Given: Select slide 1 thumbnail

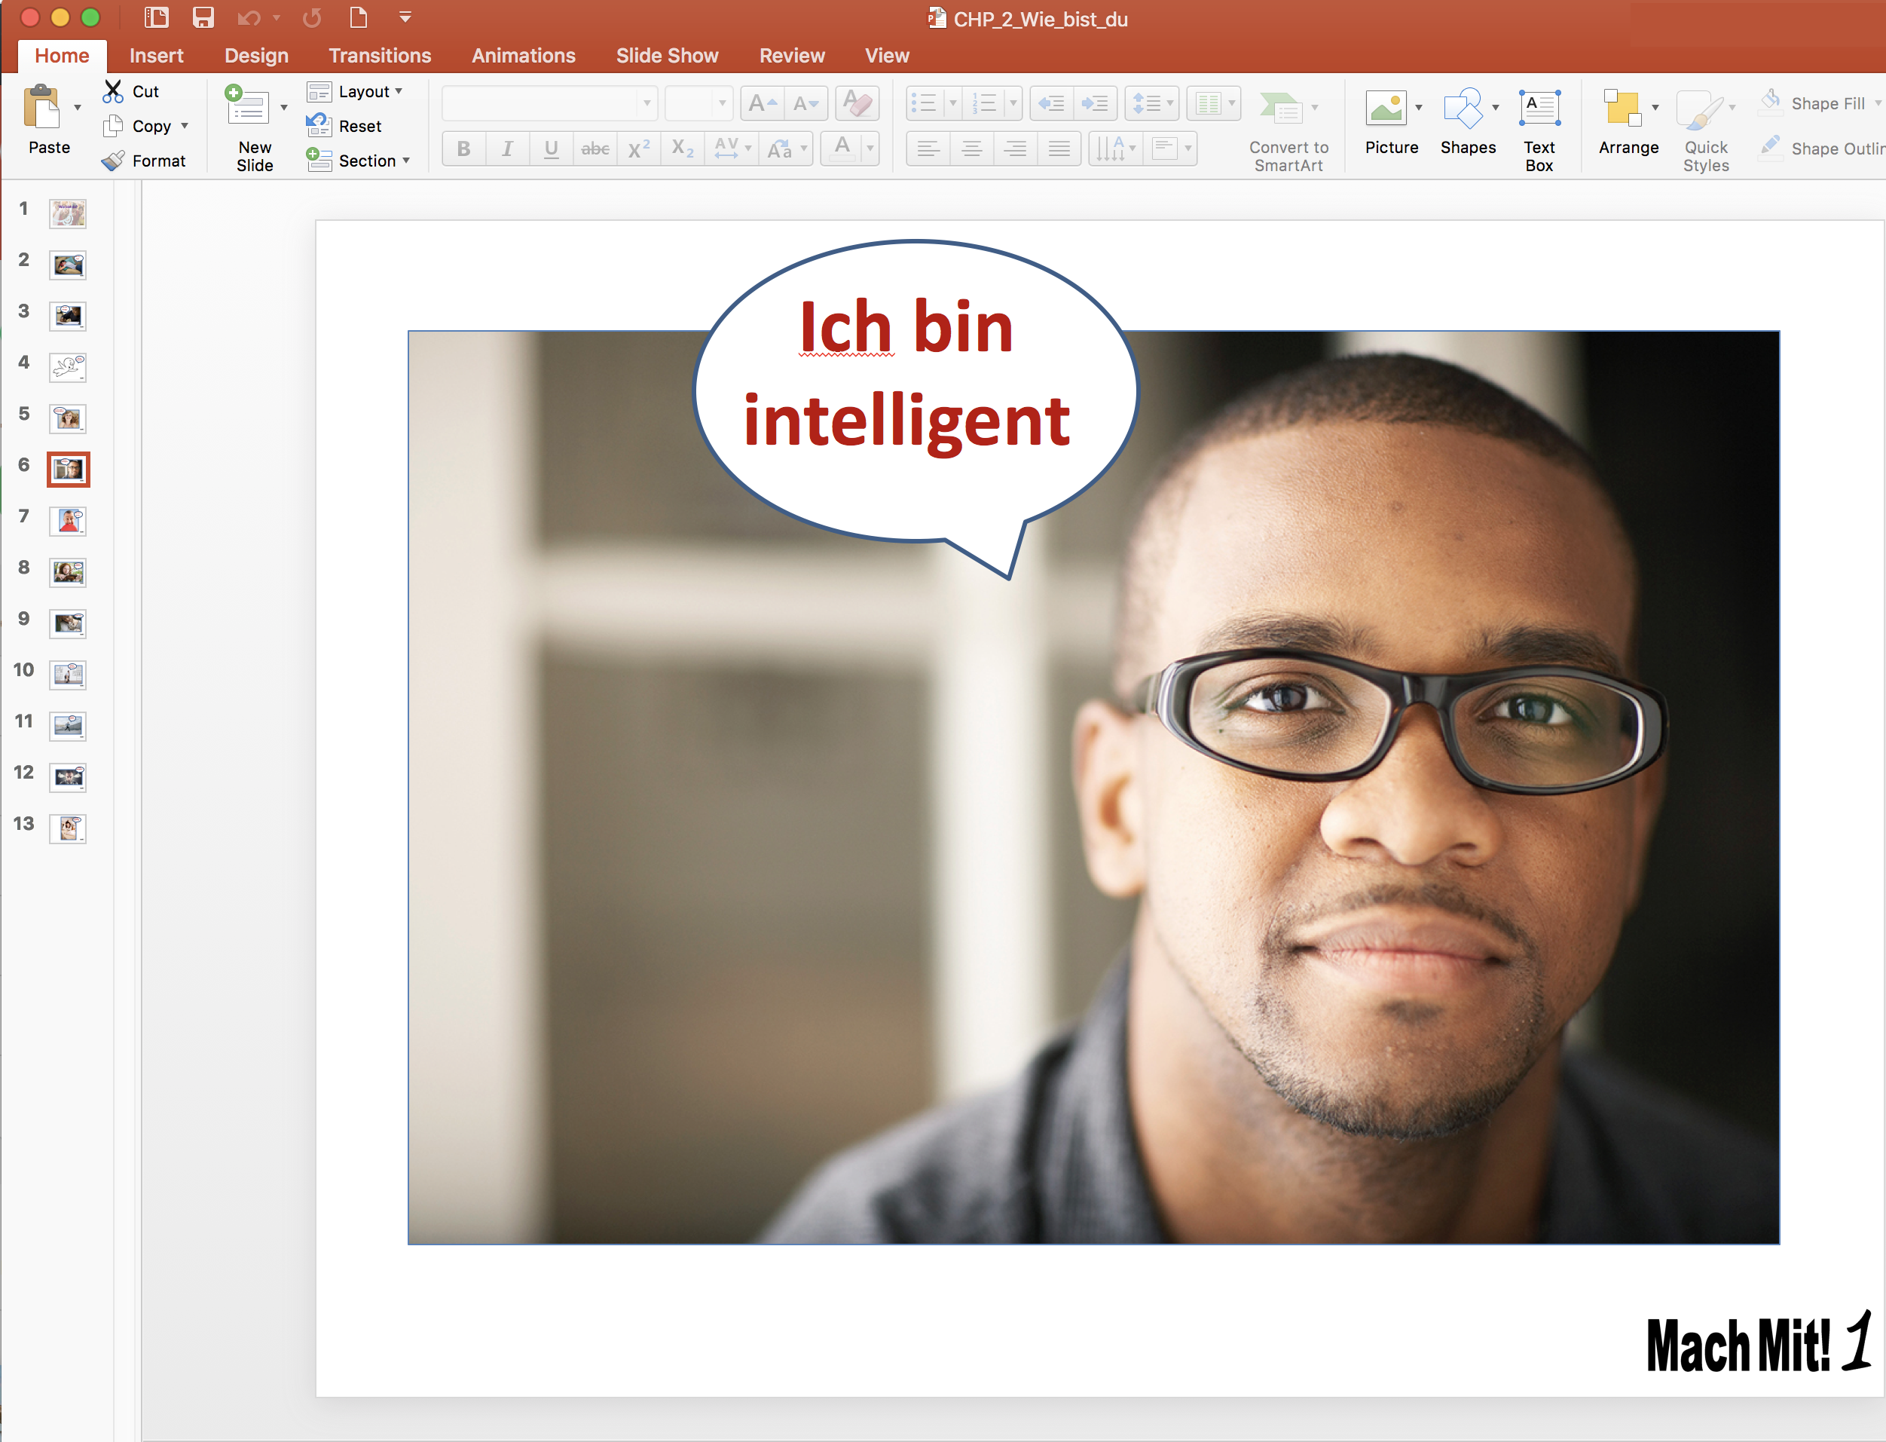Looking at the screenshot, I should point(68,213).
